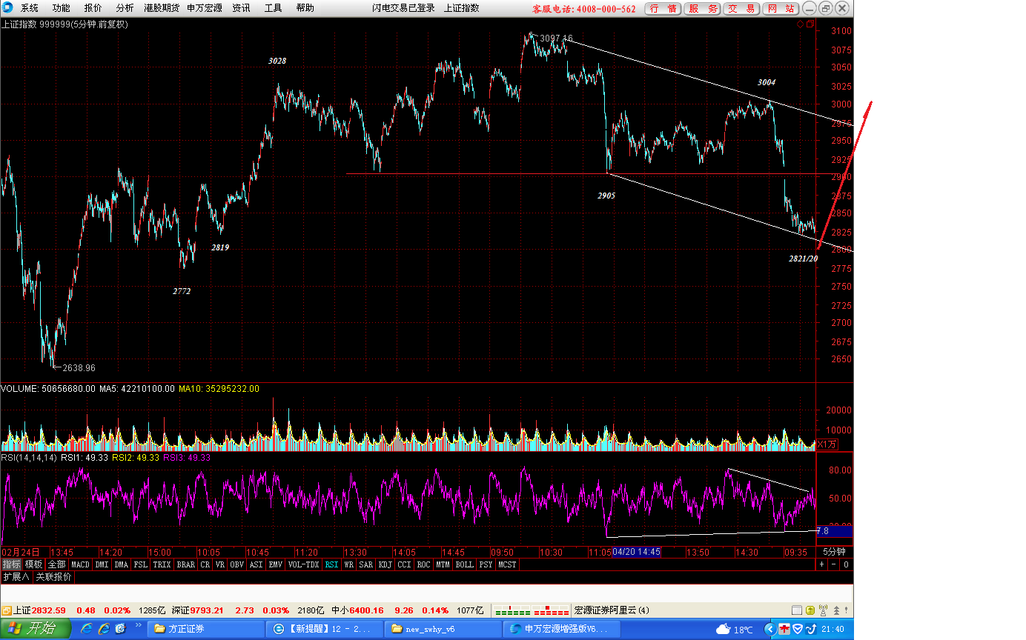Click the plus zoom button under 5分钟
This screenshot has height=640, width=1026.
(821, 564)
